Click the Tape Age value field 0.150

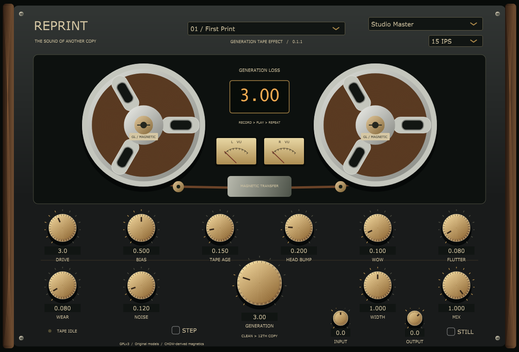pos(220,251)
